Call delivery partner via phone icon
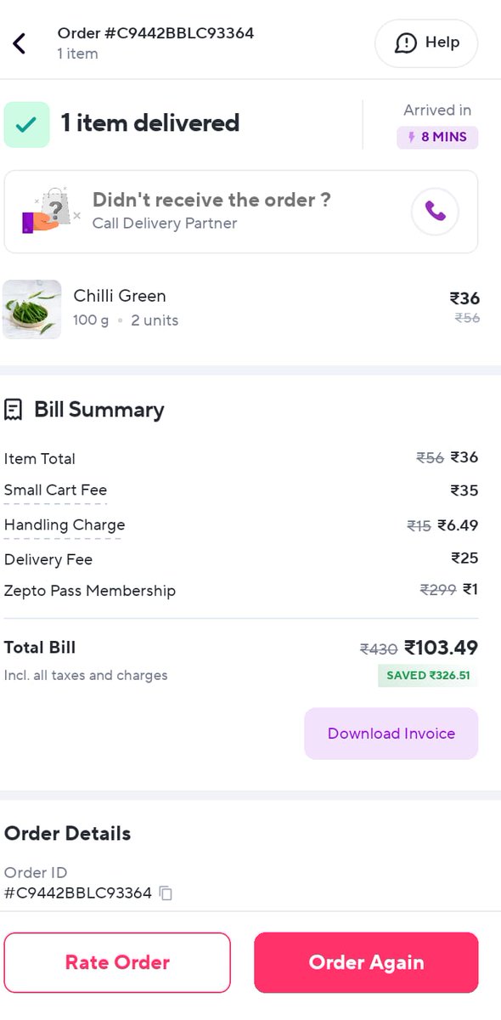 click(x=435, y=212)
